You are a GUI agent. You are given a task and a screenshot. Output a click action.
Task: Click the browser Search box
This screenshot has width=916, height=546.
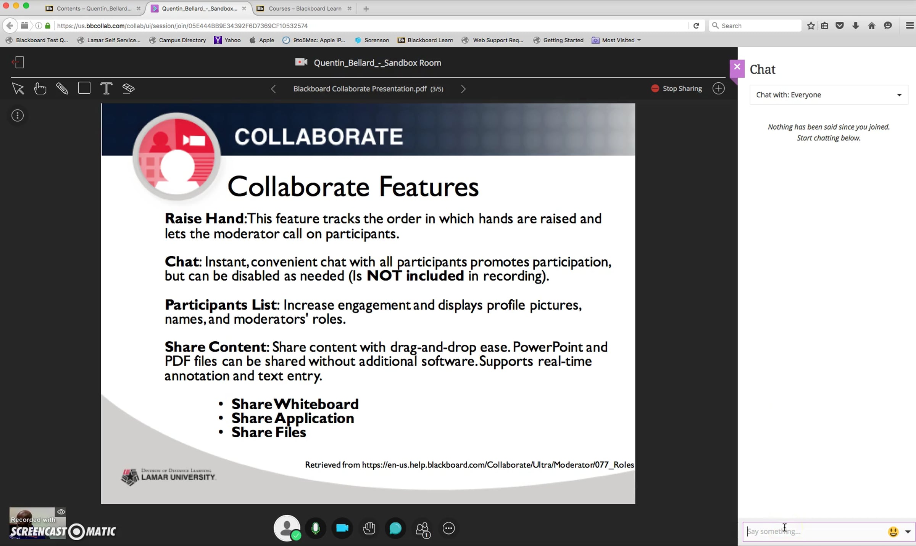(x=755, y=26)
